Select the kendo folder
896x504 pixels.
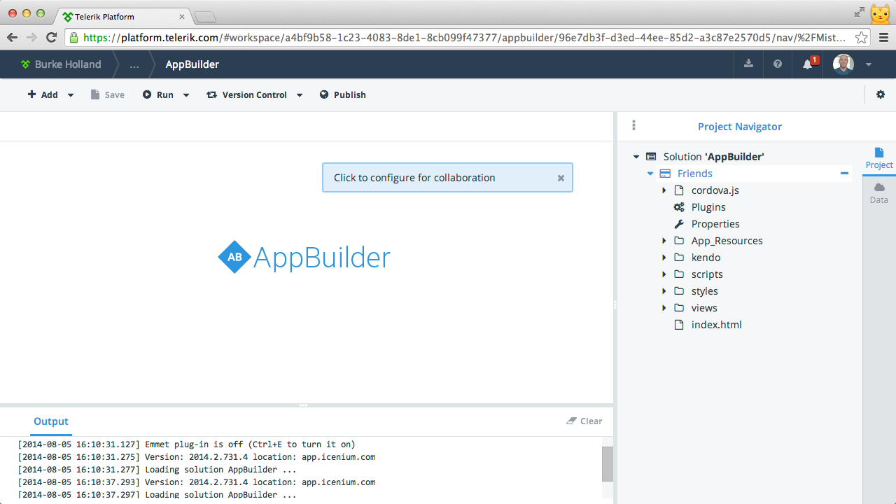coord(706,258)
